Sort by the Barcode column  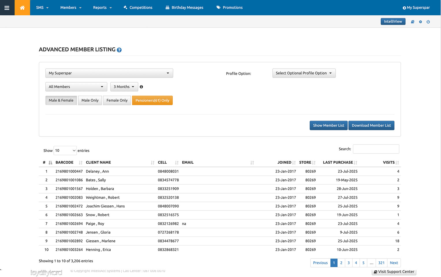[69, 162]
